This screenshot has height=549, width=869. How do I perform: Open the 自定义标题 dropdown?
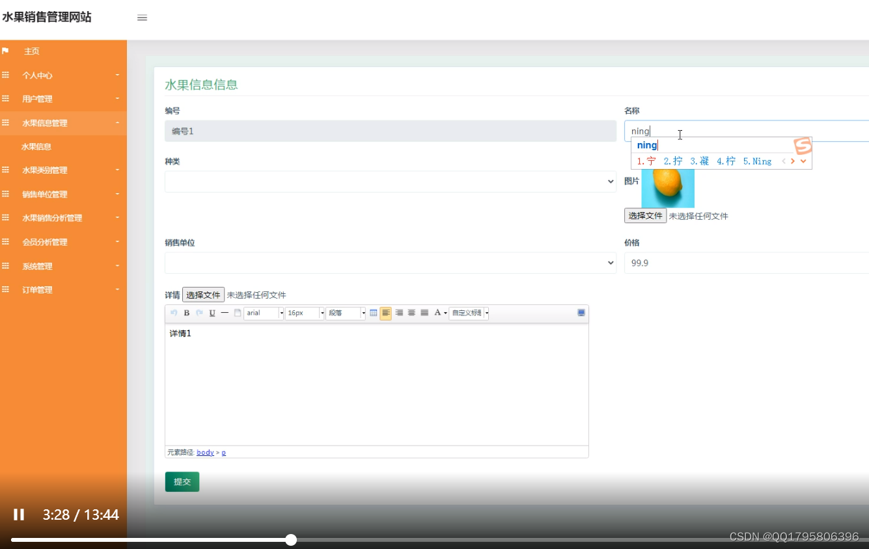[469, 313]
